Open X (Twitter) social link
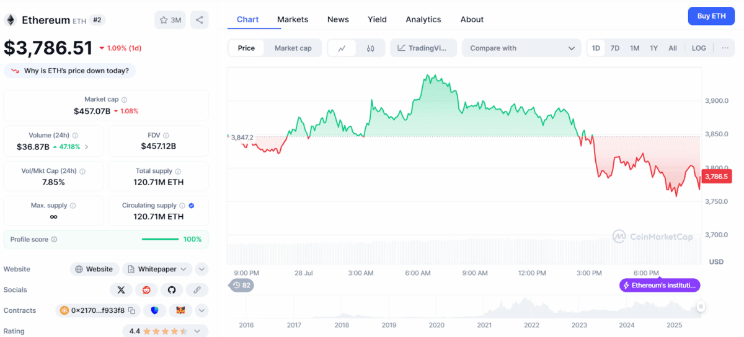 coord(121,290)
